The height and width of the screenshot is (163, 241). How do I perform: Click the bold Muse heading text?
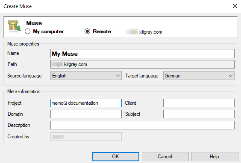tap(34, 23)
